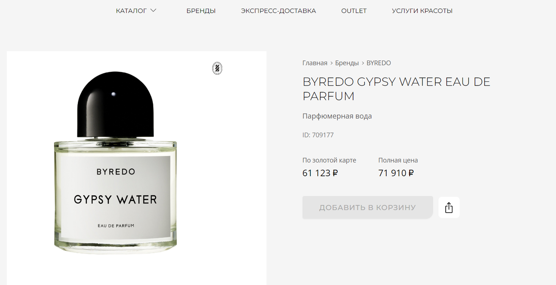Click the Парфюмерная вода product type text
Viewport: 556px width, 285px height.
(337, 116)
